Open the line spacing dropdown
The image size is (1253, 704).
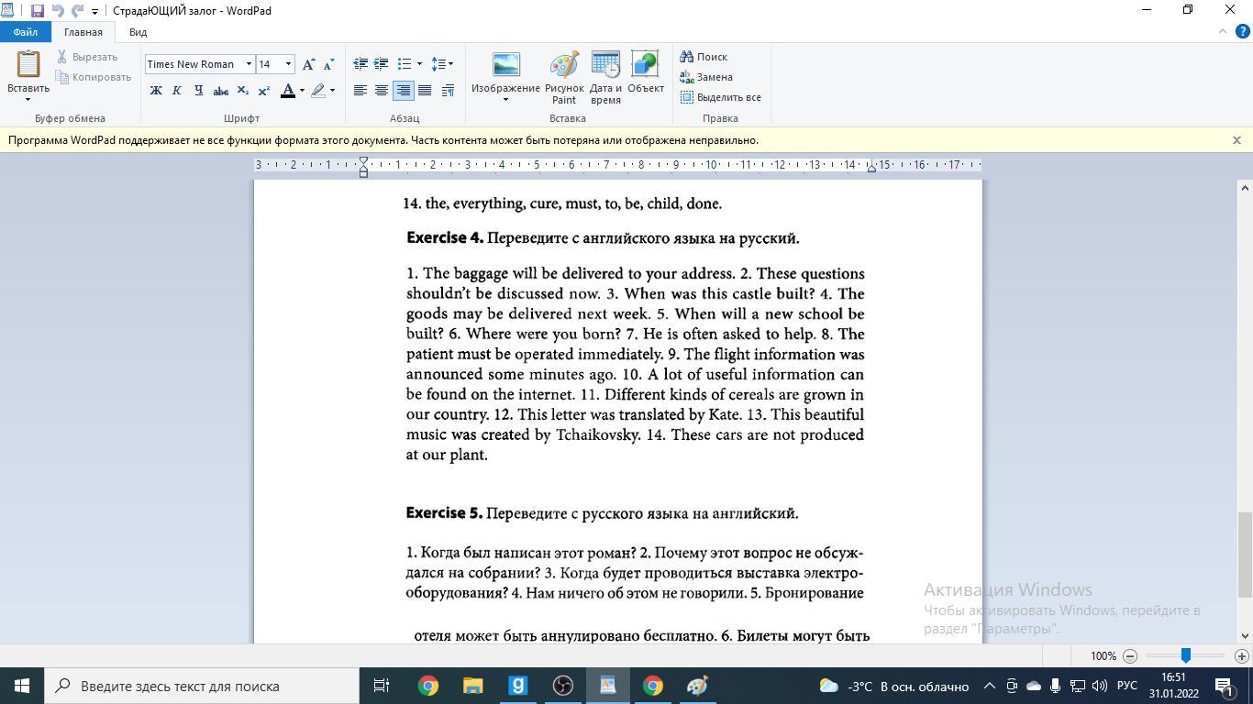pos(442,64)
